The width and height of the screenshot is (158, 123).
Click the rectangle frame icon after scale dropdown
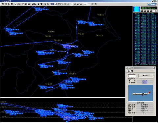[x=59, y=4]
